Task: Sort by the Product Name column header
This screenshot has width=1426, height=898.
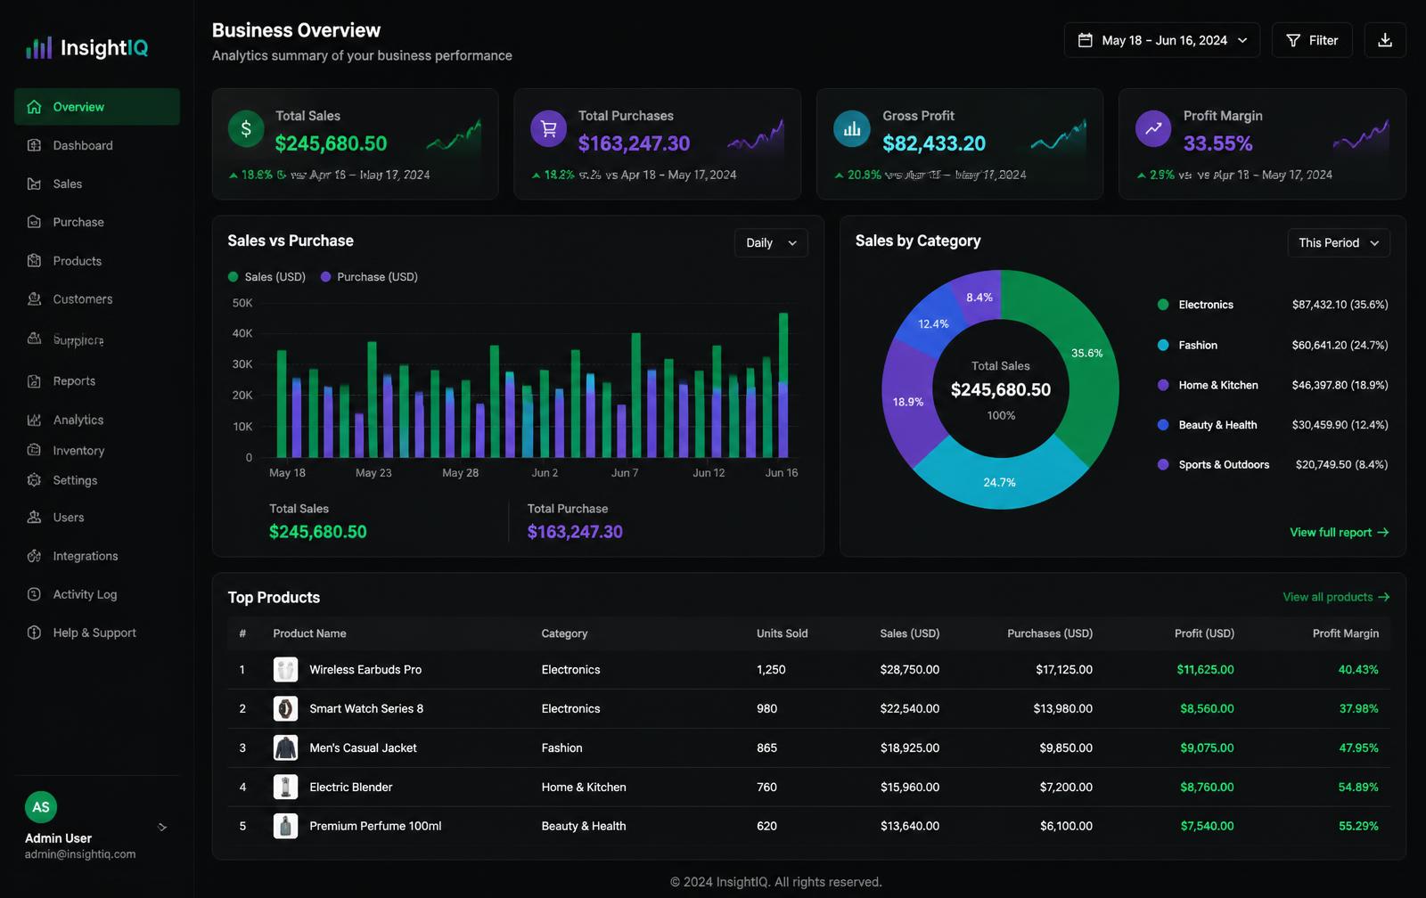Action: [309, 633]
